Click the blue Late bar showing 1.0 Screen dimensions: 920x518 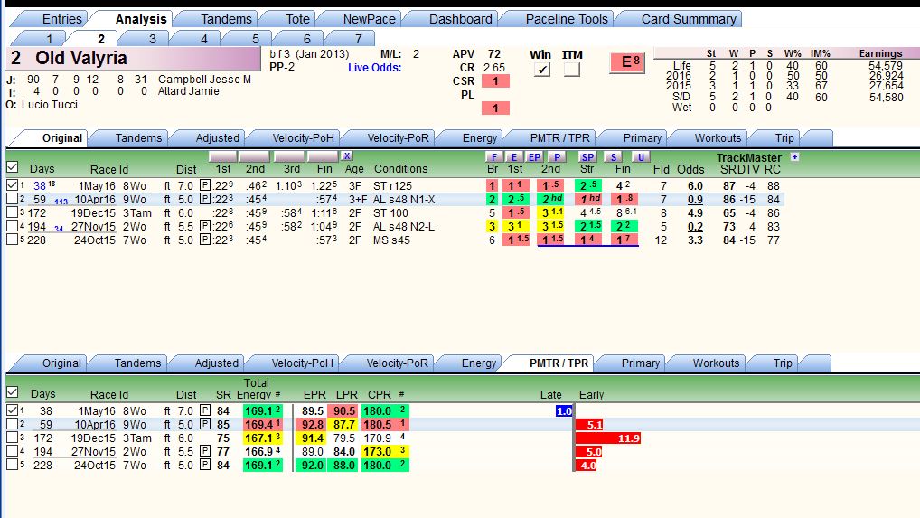pyautogui.click(x=564, y=410)
